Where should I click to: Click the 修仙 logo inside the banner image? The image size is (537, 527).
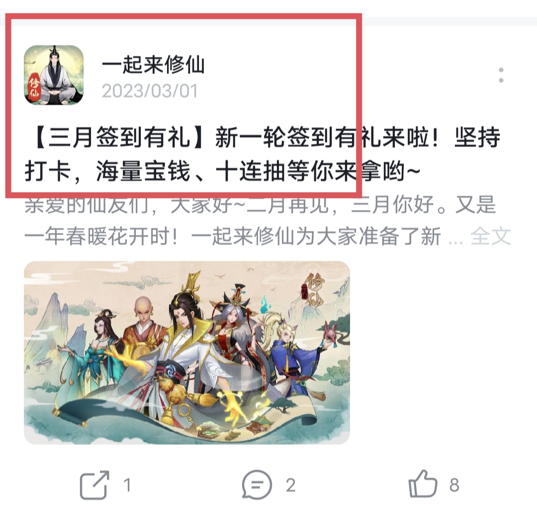313,290
